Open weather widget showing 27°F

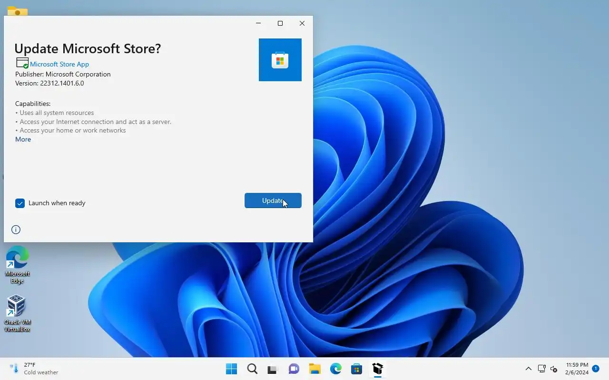pos(34,369)
